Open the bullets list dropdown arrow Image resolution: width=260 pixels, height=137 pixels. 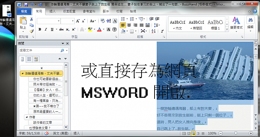pyautogui.click(x=127, y=19)
